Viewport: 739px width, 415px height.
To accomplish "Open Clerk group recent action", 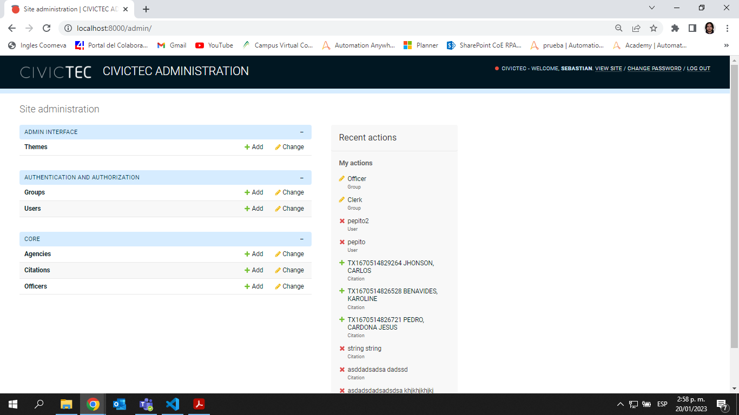I will click(355, 200).
